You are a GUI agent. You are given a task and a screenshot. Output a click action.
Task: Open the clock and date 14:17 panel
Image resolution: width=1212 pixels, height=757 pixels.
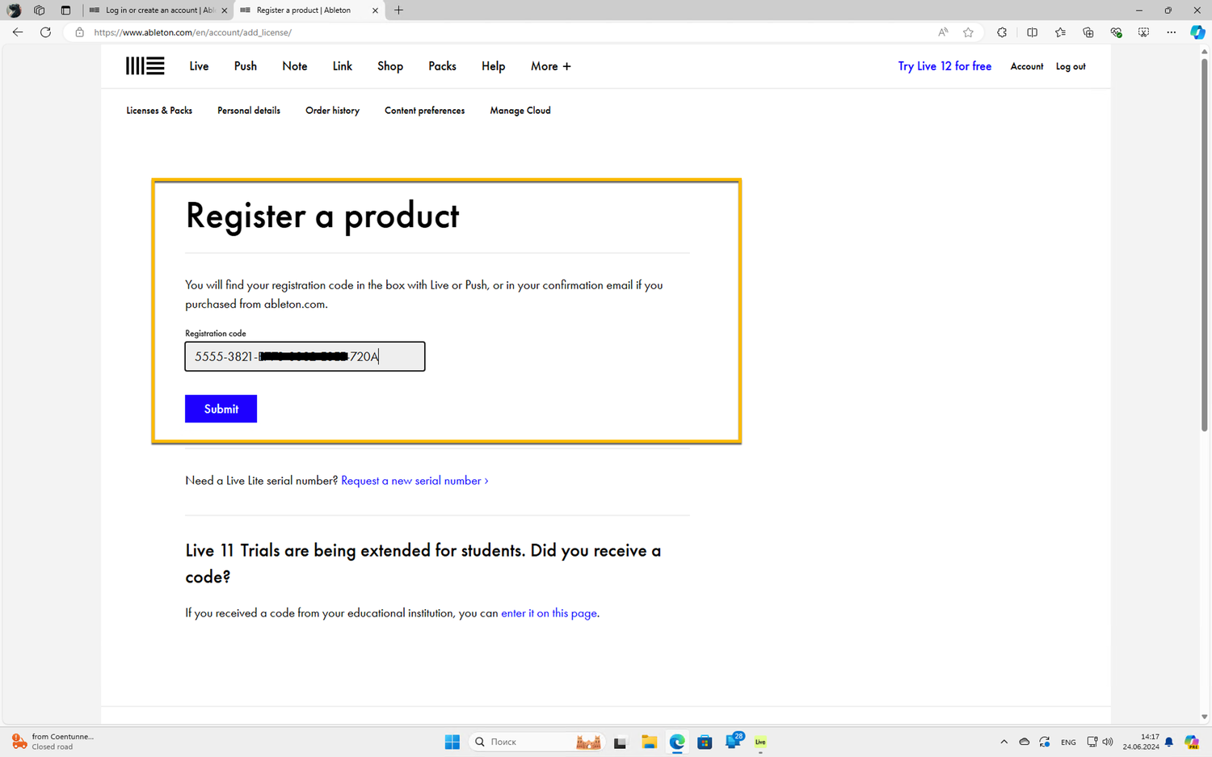coord(1141,742)
